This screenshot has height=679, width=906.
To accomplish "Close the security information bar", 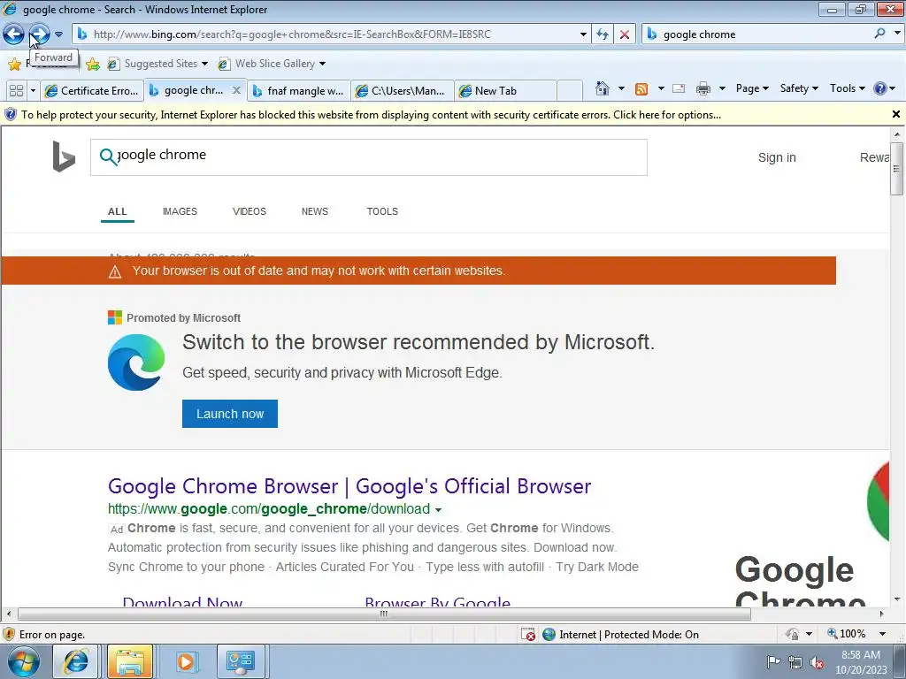I will point(895,114).
